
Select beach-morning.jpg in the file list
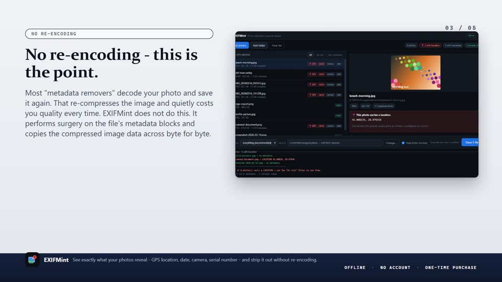(289, 64)
